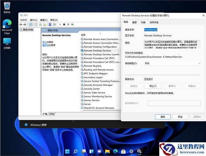Open the 帮助(H) menu
206x156 pixels.
[54, 20]
